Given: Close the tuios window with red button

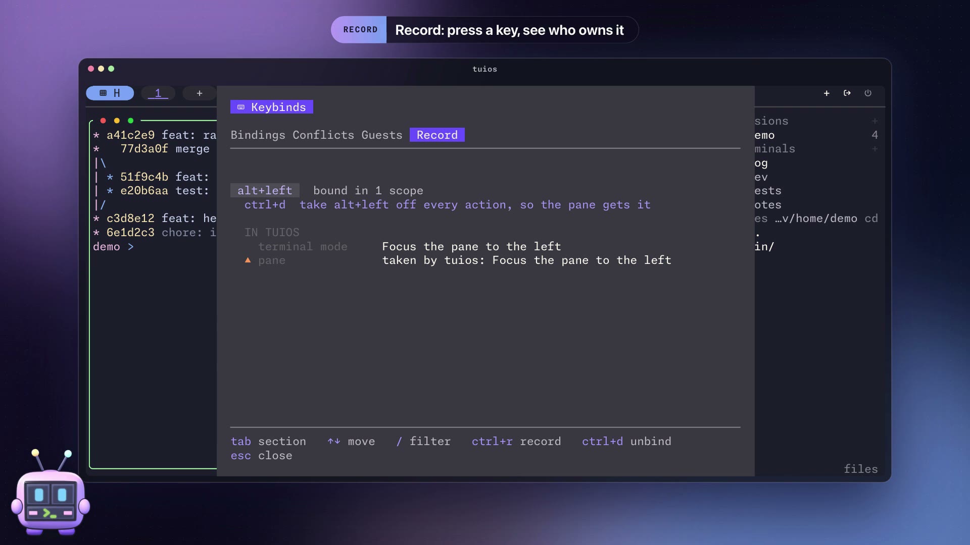Looking at the screenshot, I should [x=91, y=69].
